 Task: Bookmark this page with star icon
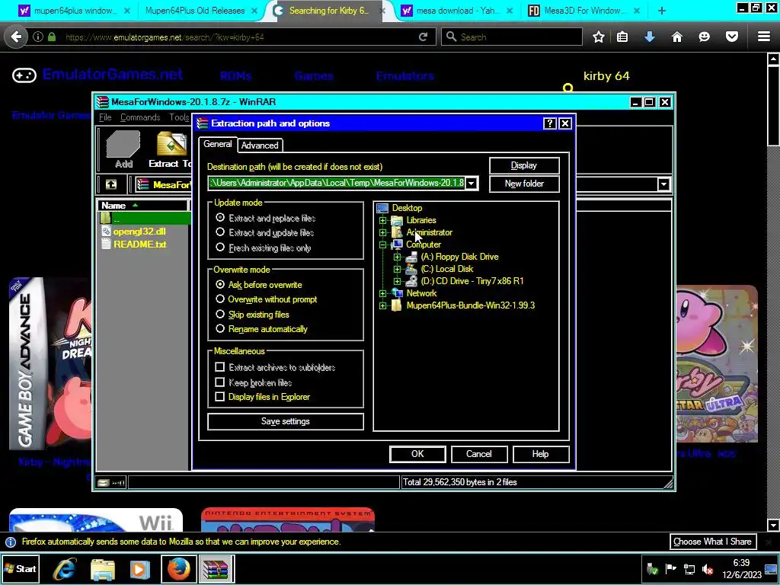tap(599, 37)
